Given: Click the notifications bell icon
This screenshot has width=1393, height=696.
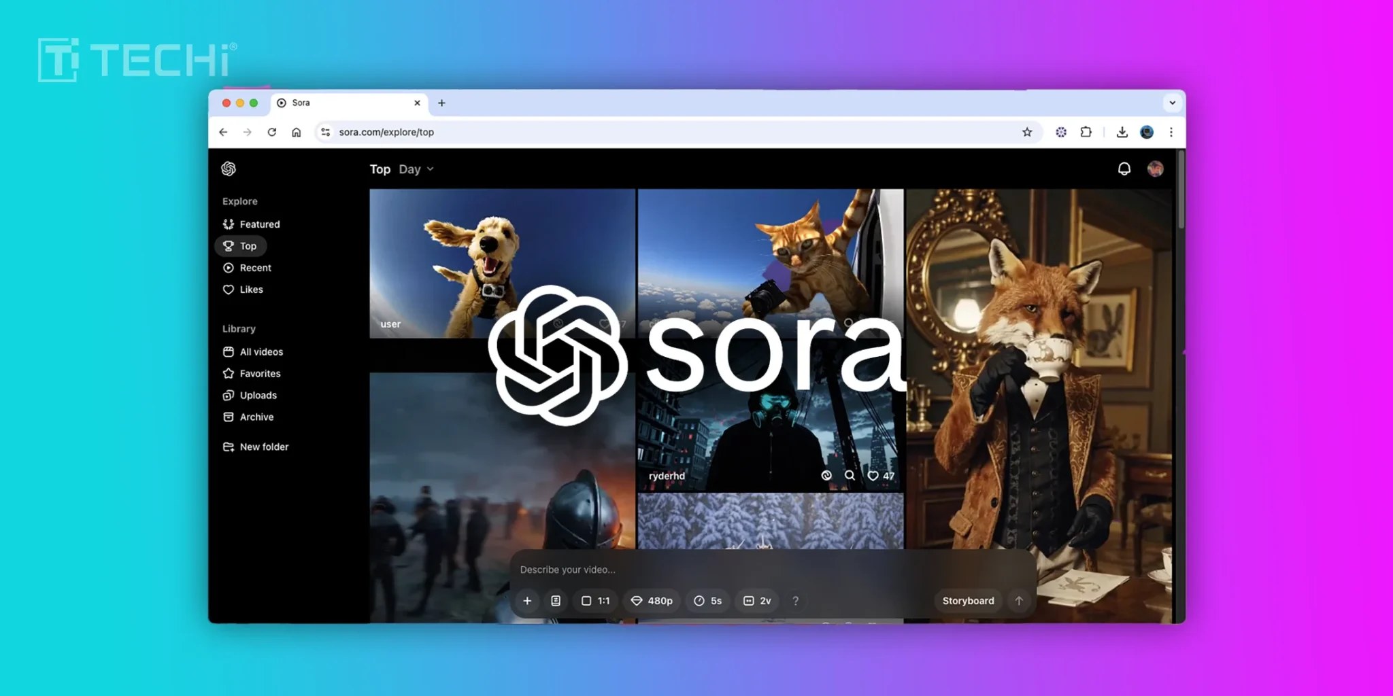Looking at the screenshot, I should click(1124, 169).
